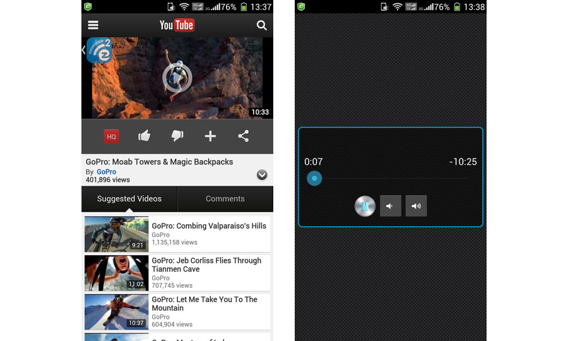
Task: Tap the 10:33 video duration badge
Action: click(260, 112)
